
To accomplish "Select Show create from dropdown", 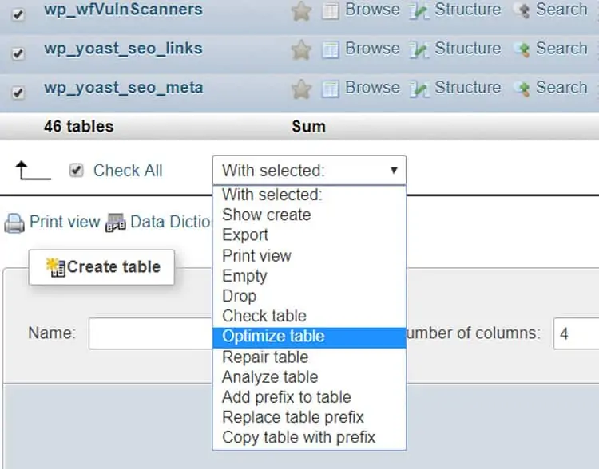I will pos(309,215).
